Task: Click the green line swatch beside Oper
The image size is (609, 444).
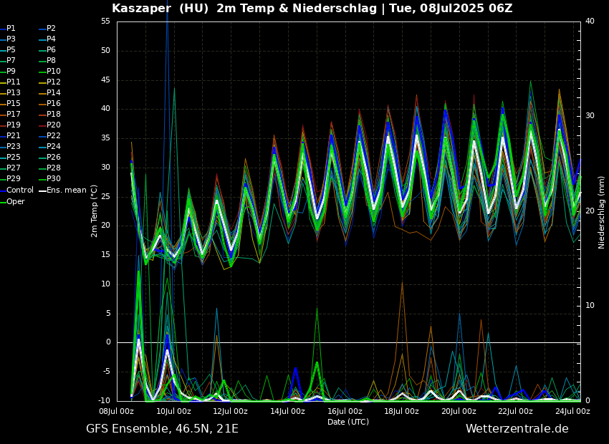Action: point(3,201)
